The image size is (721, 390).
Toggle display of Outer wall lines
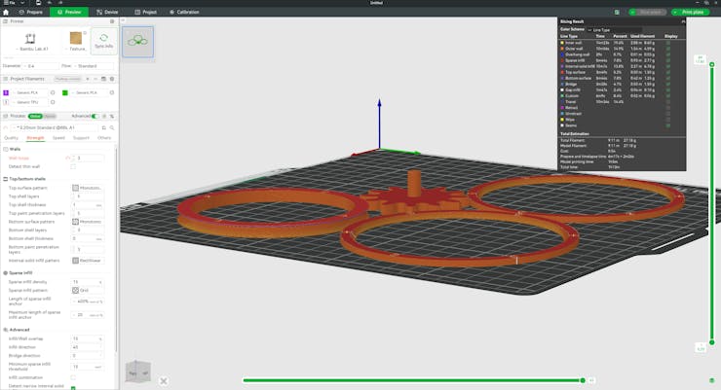[x=667, y=49]
